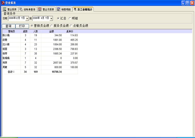Click inside the start date field
Image resolution: width=195 pixels, height=138 pixels.
coord(17,19)
